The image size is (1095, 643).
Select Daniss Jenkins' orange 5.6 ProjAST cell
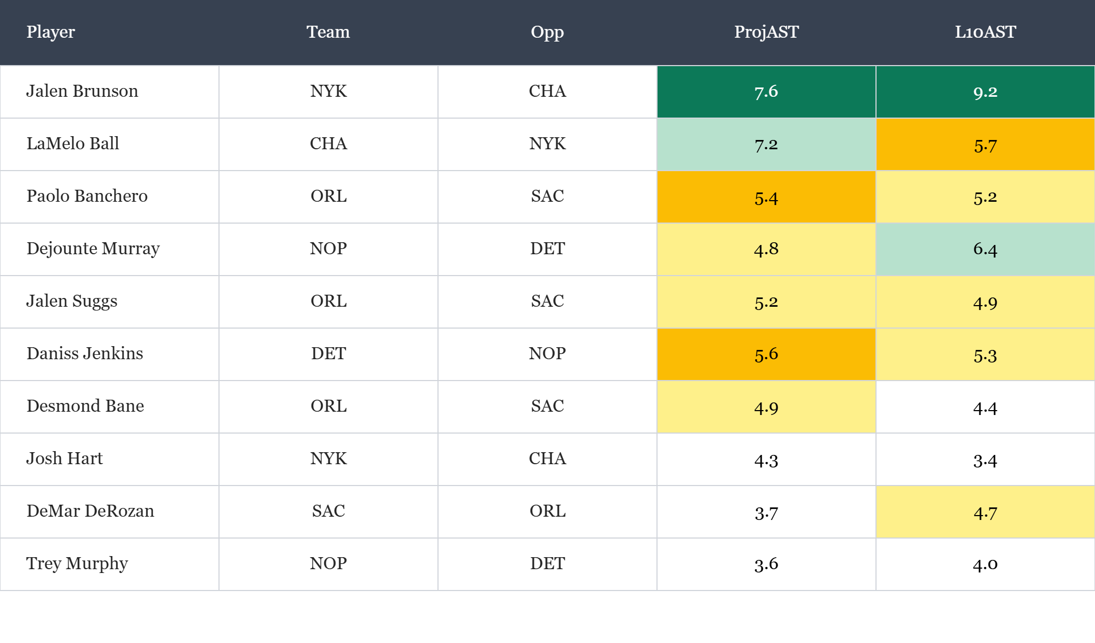point(766,354)
